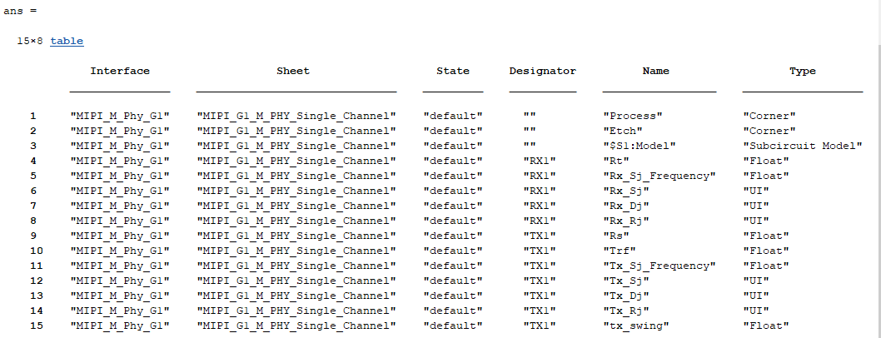Select the Designator column header
Viewport: 881px width, 338px height.
(543, 72)
